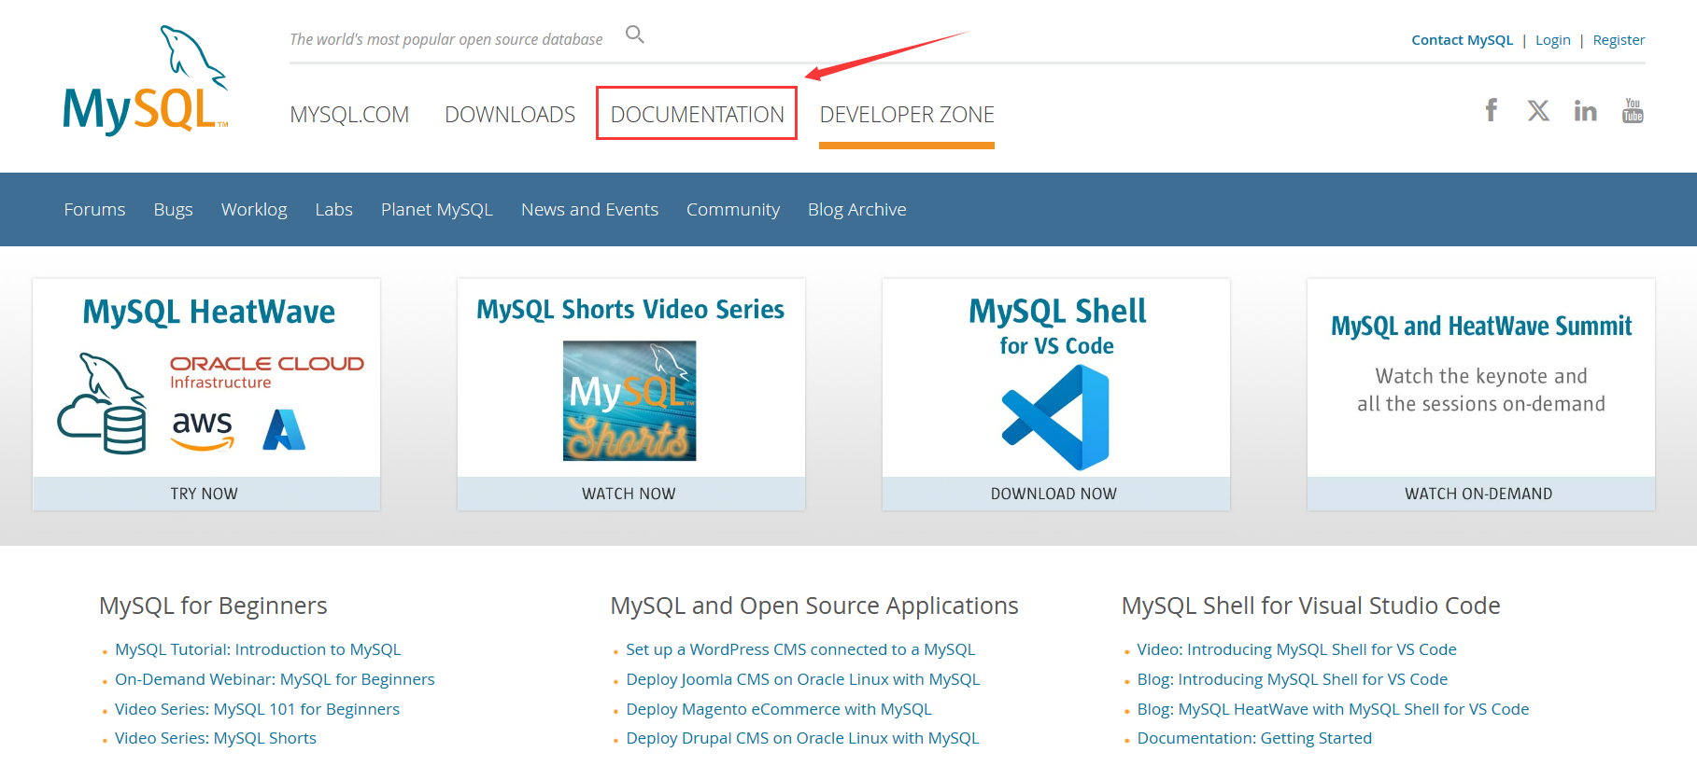
Task: Open MySQL Tutorial: Introduction to MySQL link
Action: pyautogui.click(x=258, y=649)
